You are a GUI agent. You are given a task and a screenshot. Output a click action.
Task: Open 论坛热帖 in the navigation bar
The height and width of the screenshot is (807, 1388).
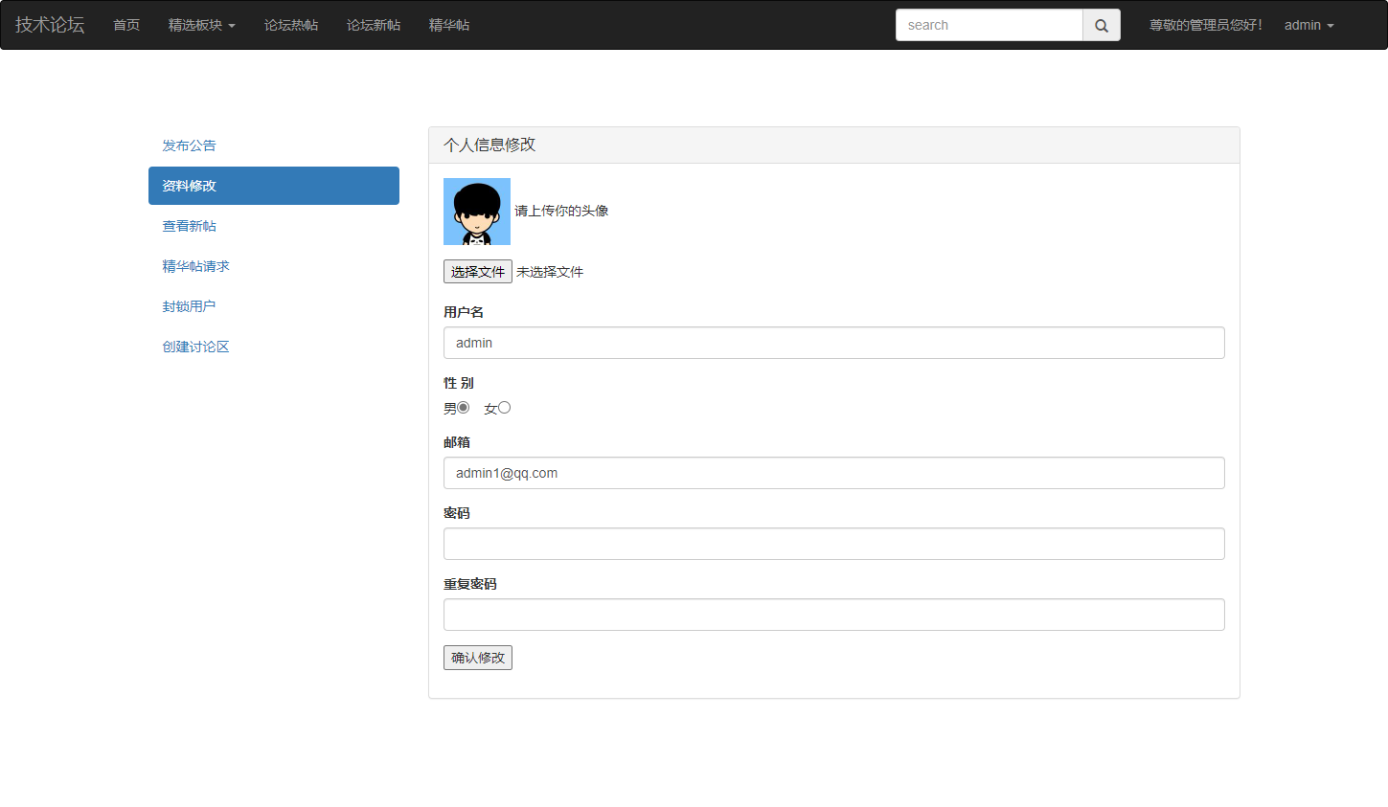291,26
